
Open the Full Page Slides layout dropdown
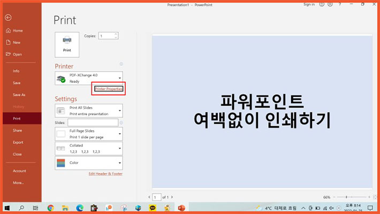pyautogui.click(x=89, y=134)
